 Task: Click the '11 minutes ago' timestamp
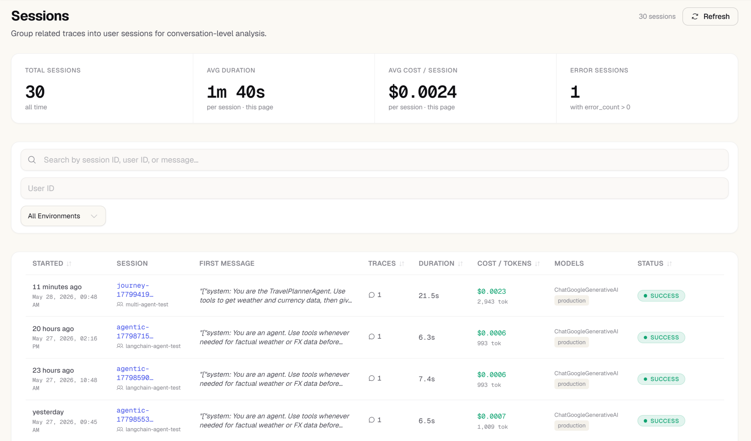point(57,287)
